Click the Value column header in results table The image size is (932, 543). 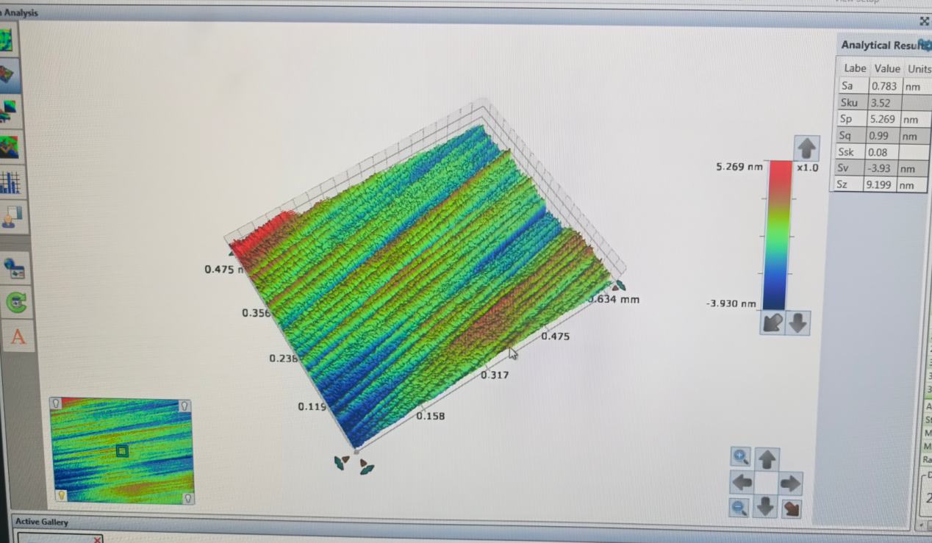click(x=886, y=68)
